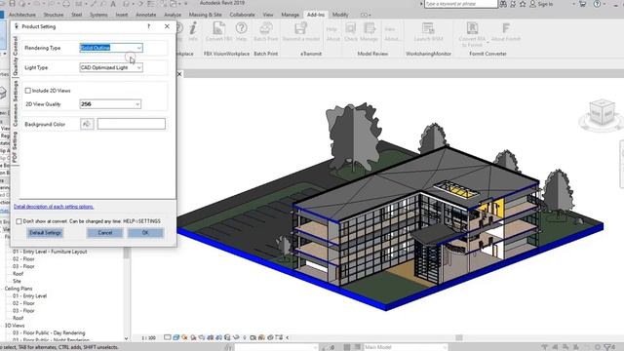The width and height of the screenshot is (624, 351).
Task: Open the Autodesk App Store cart icon
Action: 582,4
